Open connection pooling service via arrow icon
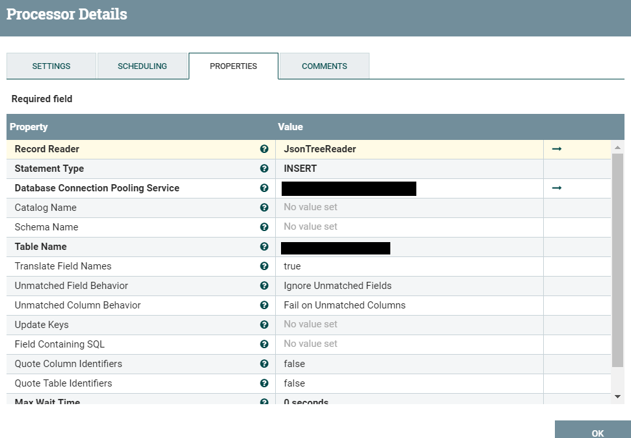The image size is (631, 438). pos(556,188)
